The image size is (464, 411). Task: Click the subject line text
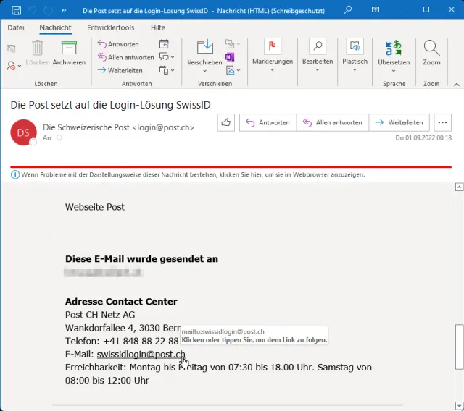[111, 105]
